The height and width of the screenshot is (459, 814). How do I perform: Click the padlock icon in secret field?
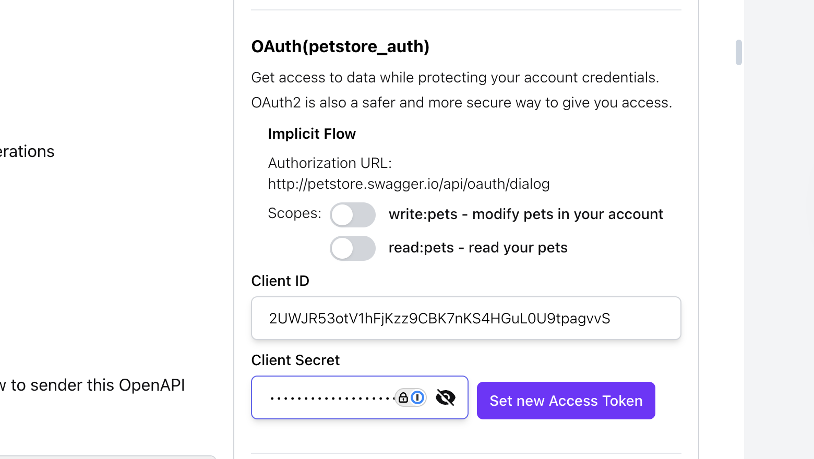[x=403, y=398]
